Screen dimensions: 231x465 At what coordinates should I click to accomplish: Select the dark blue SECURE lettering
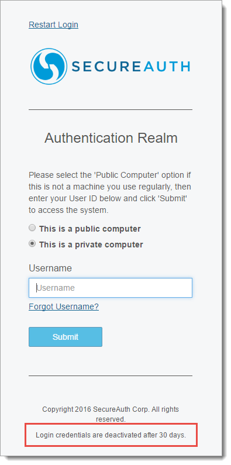pos(106,67)
